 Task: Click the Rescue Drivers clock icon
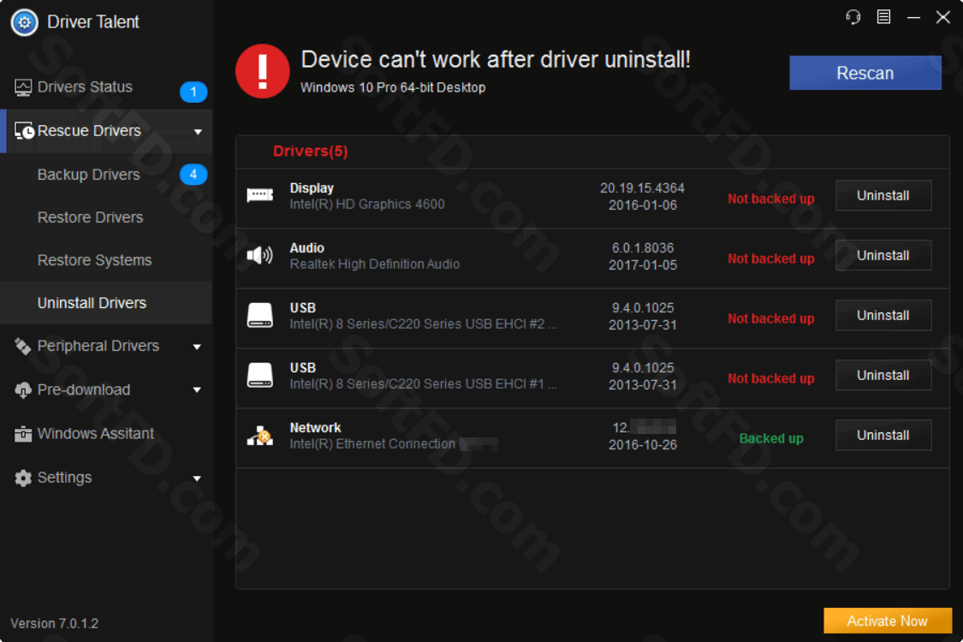coord(24,131)
